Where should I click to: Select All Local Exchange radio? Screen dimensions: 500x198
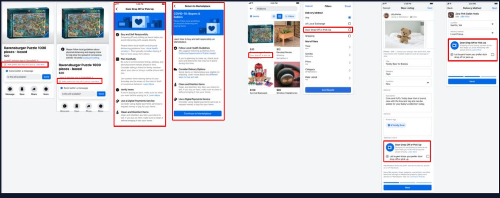[350, 24]
